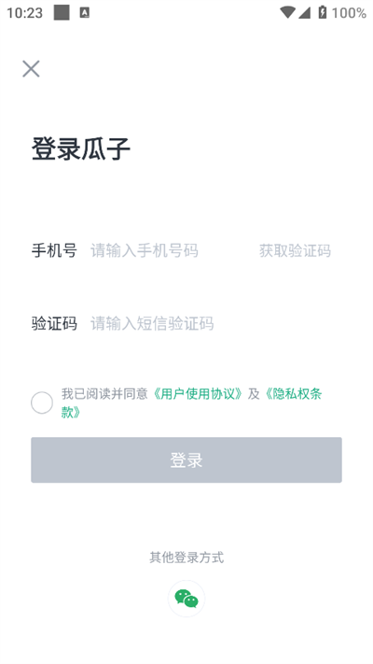Screen dimensions: 373x664
Task: Tap the gray square notification icon
Action: (x=62, y=13)
